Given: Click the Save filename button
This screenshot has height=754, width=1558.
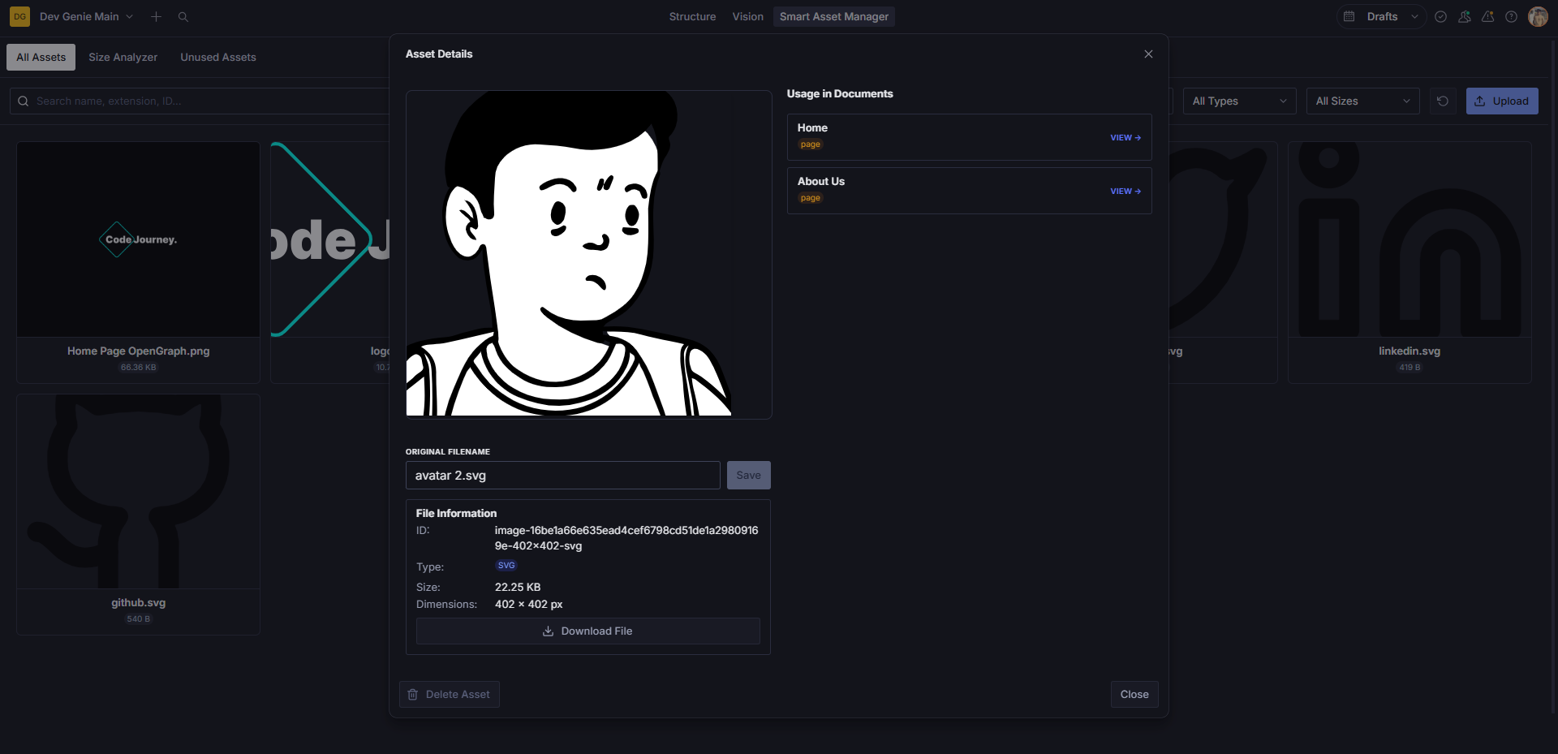Looking at the screenshot, I should coord(748,475).
